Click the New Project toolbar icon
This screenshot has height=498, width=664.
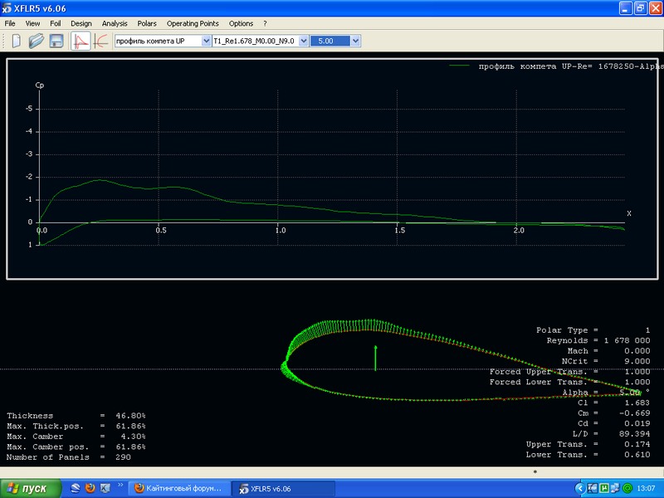pyautogui.click(x=16, y=41)
